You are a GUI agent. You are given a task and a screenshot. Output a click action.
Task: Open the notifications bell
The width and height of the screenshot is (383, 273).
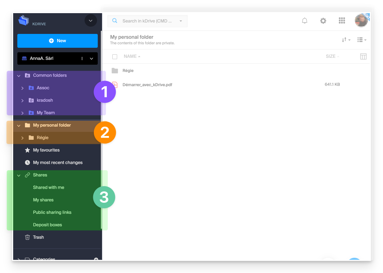305,20
